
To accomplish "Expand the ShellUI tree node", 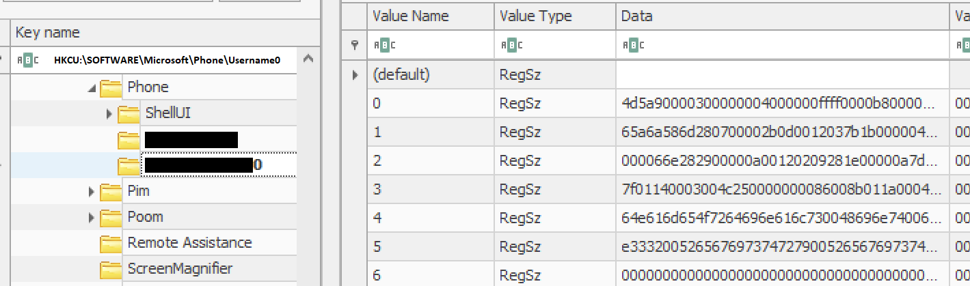I will [x=109, y=114].
